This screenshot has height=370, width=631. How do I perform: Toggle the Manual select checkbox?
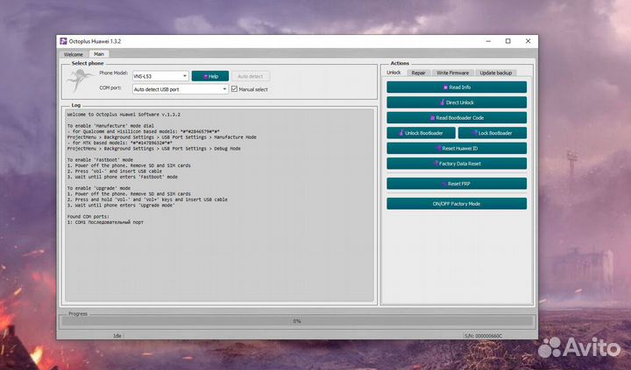pyautogui.click(x=234, y=89)
